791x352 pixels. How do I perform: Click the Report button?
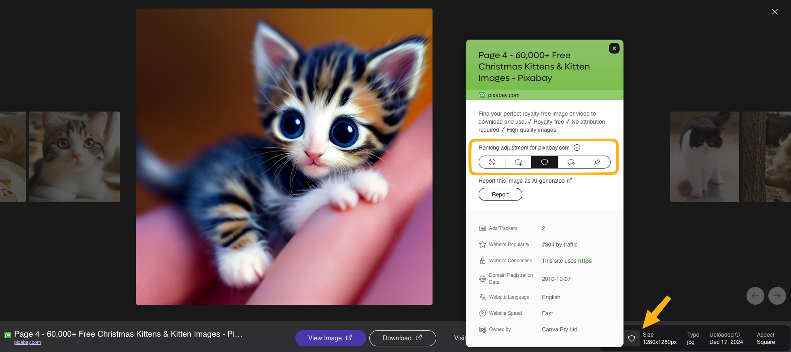point(500,194)
